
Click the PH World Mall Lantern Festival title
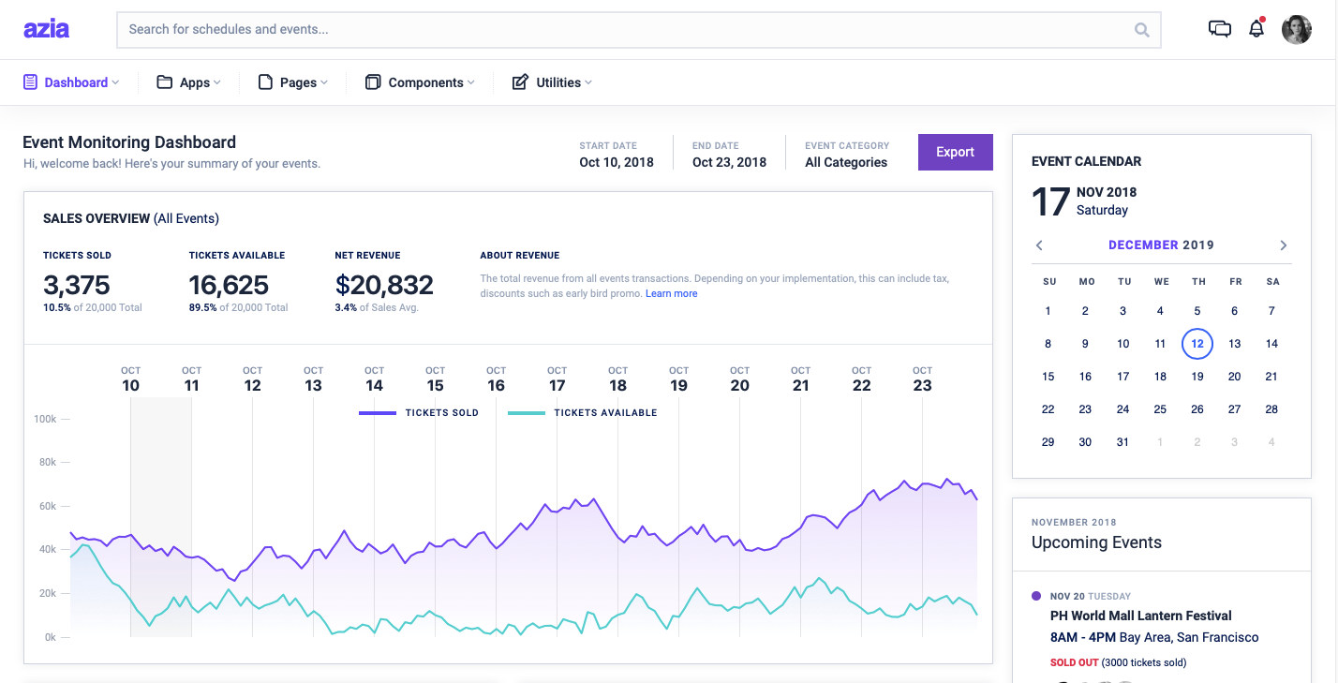coord(1140,616)
